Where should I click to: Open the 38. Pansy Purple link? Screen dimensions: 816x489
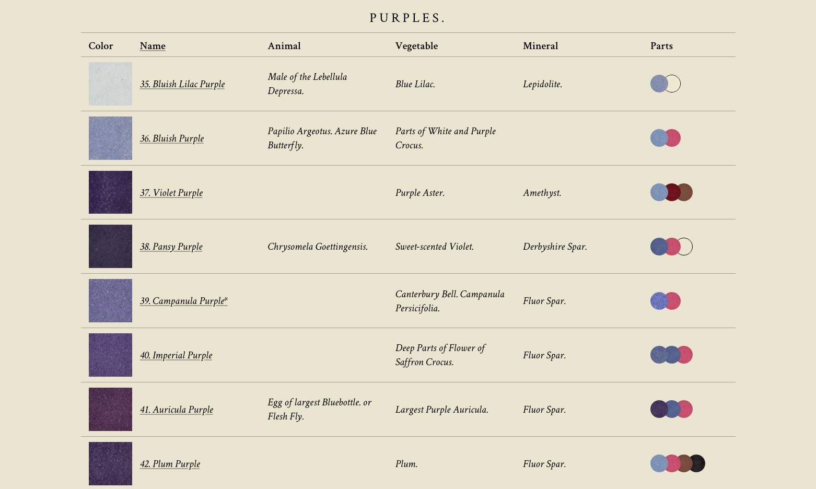point(171,247)
